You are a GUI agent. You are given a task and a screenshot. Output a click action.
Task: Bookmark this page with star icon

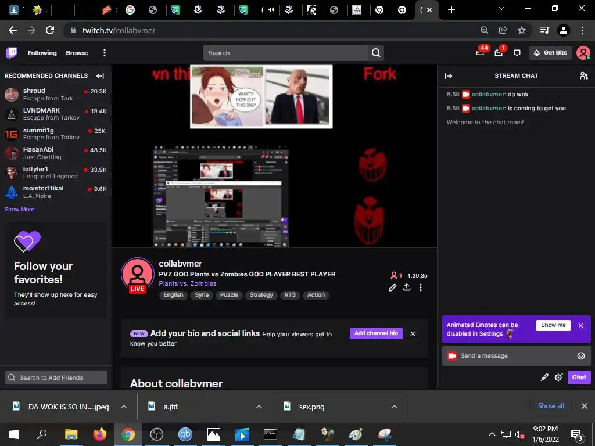click(522, 30)
